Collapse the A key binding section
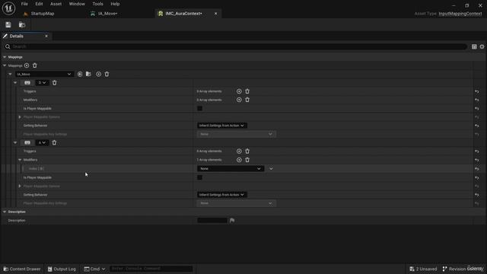The width and height of the screenshot is (487, 274). coord(15,142)
